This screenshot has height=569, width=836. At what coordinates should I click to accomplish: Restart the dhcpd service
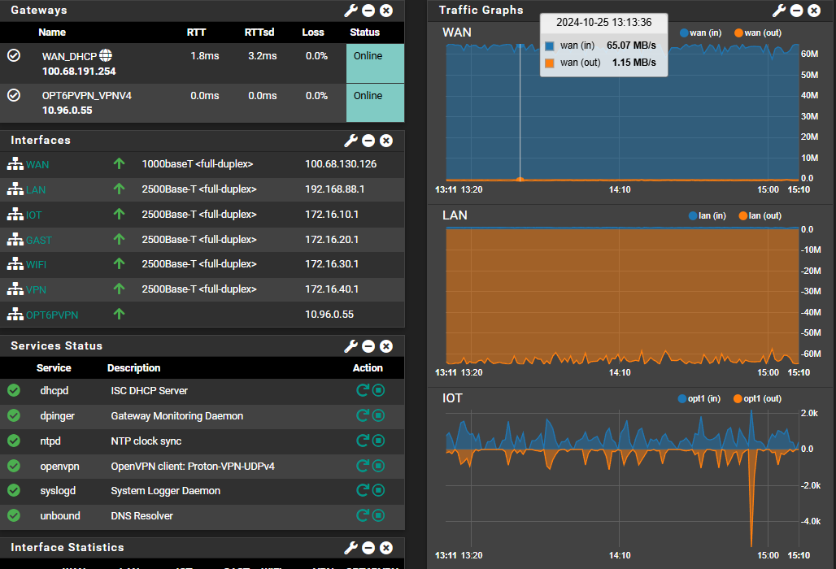pos(363,390)
